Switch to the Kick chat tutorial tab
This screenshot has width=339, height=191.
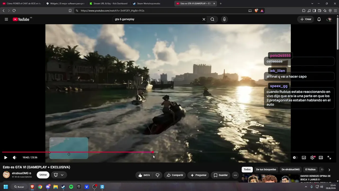pyautogui.click(x=22, y=3)
